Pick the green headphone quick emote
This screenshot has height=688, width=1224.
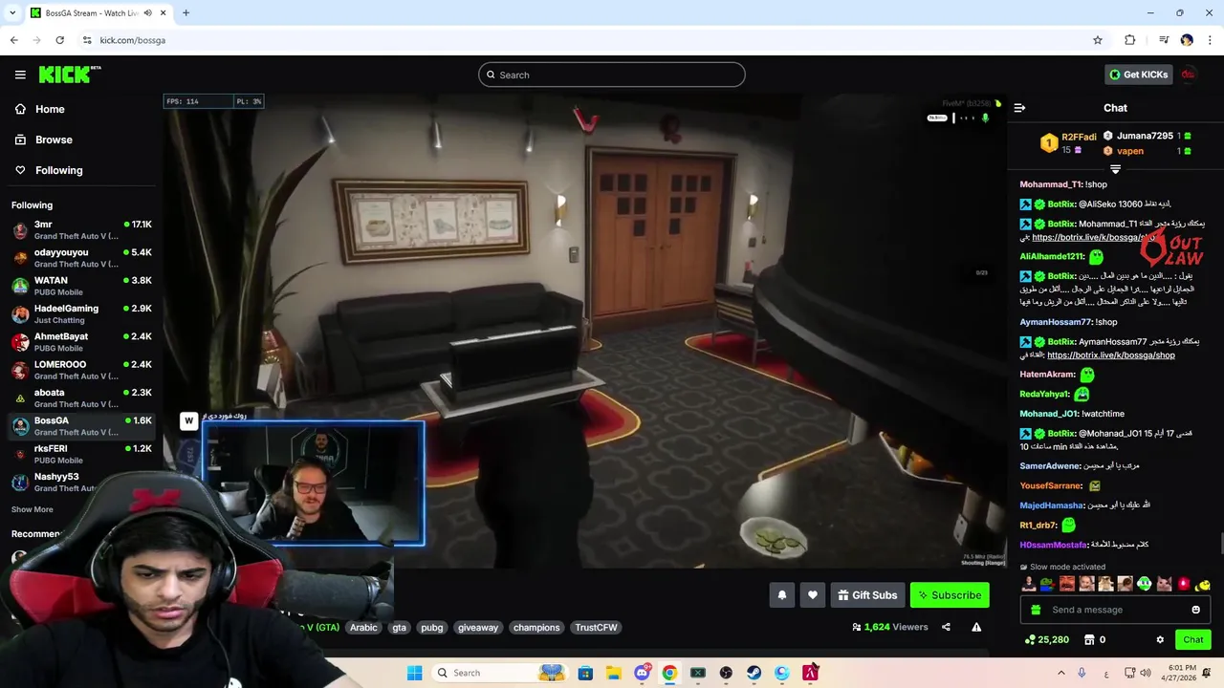pyautogui.click(x=1145, y=584)
